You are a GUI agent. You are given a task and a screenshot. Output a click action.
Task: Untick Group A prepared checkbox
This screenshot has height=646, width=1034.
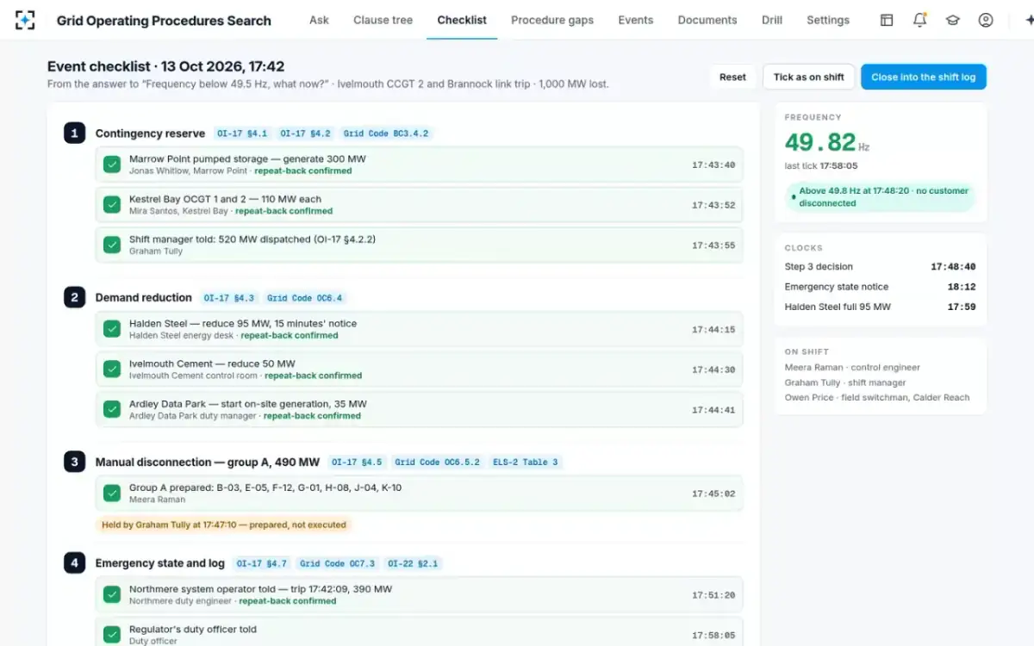coord(112,494)
